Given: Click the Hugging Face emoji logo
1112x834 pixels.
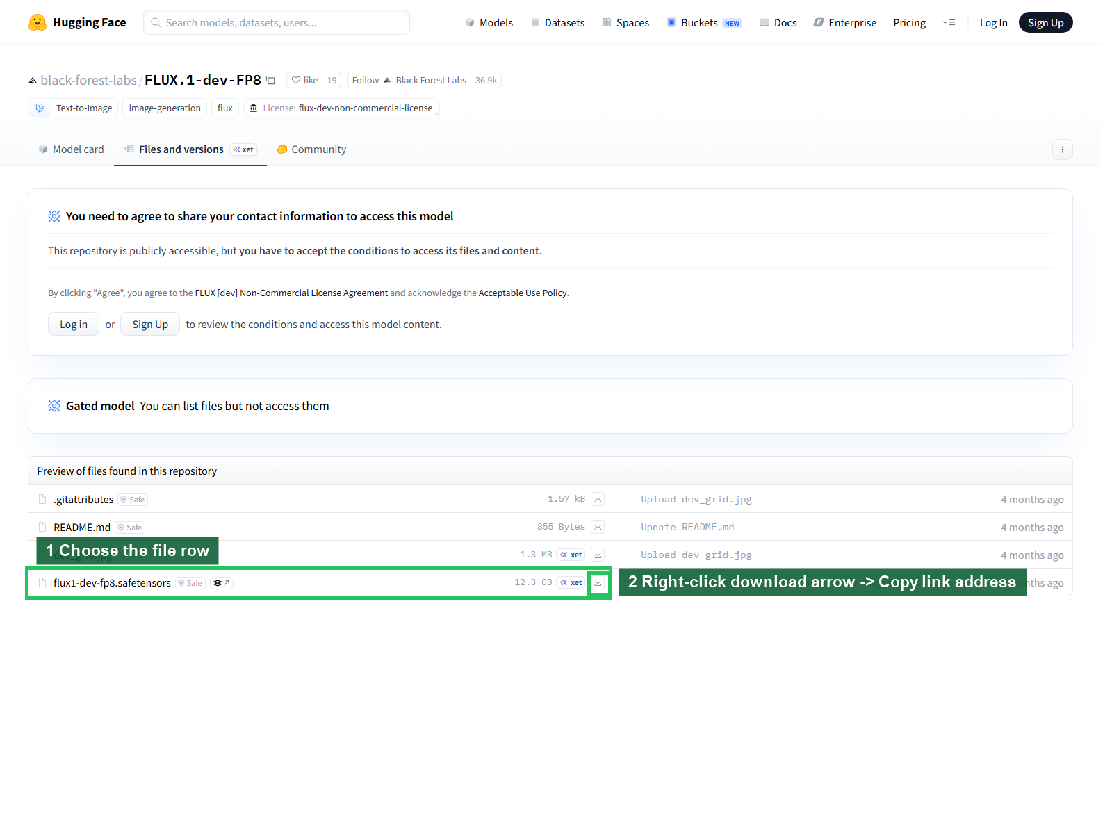Looking at the screenshot, I should point(38,22).
